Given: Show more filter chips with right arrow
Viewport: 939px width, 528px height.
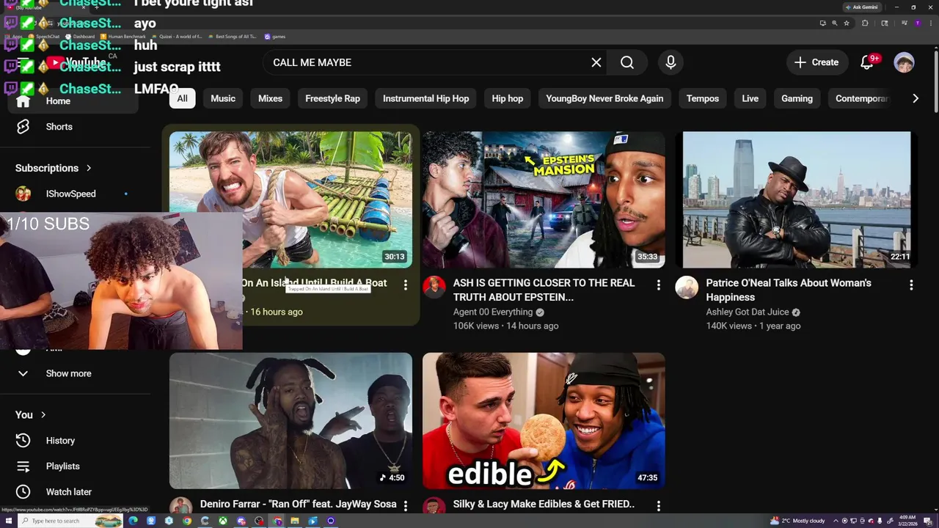Looking at the screenshot, I should click(915, 98).
